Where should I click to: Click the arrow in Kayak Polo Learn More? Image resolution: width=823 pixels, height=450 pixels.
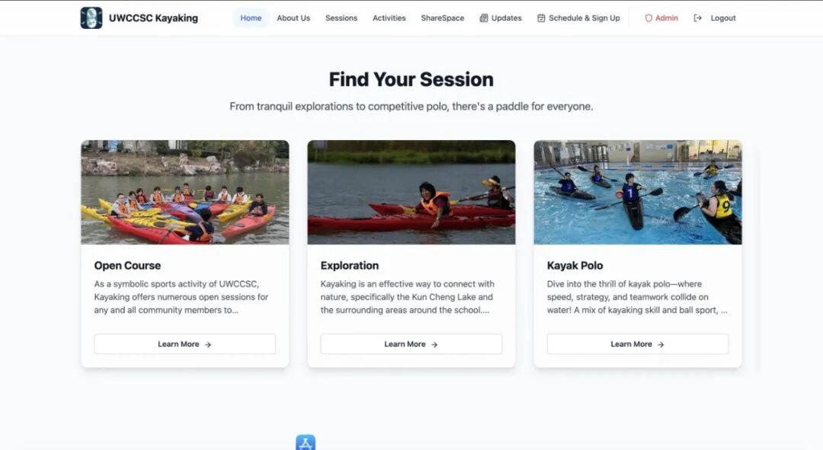click(661, 345)
